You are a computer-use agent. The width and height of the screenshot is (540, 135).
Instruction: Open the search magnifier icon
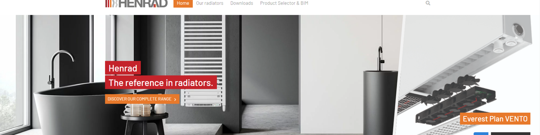[x=428, y=3]
